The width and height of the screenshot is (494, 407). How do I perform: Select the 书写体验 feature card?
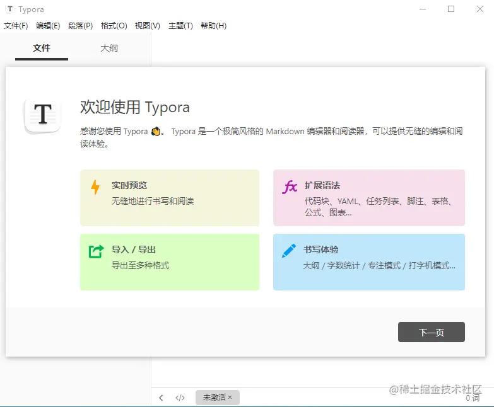(369, 262)
